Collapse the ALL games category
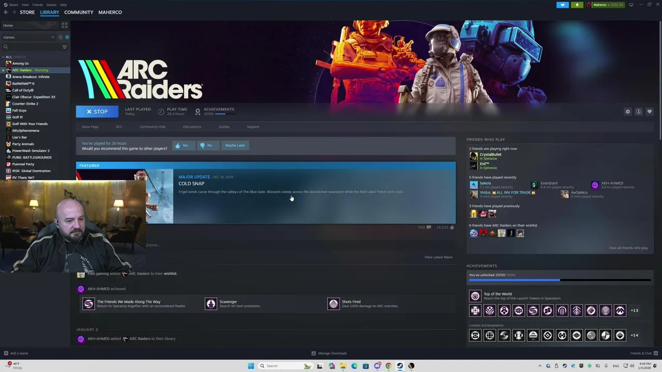Viewport: 662px width, 372px height. pos(4,57)
